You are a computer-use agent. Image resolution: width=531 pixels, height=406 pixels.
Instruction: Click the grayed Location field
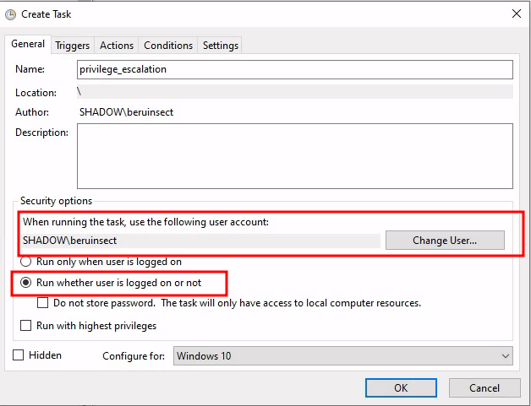295,92
